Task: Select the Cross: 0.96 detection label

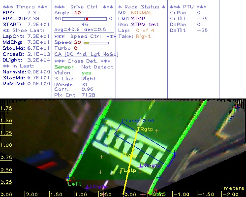Action: tap(138, 121)
